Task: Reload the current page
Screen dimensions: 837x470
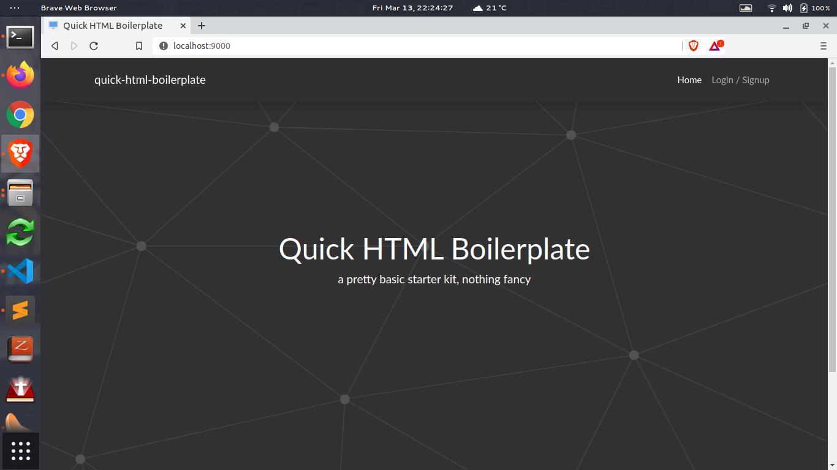Action: click(93, 45)
